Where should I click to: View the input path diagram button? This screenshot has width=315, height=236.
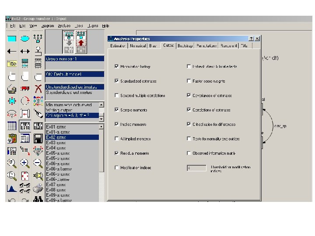(x=69, y=42)
